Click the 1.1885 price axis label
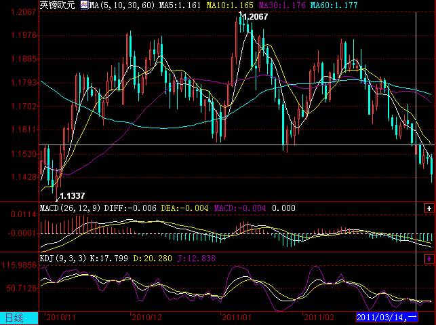436x325 pixels. 24,59
